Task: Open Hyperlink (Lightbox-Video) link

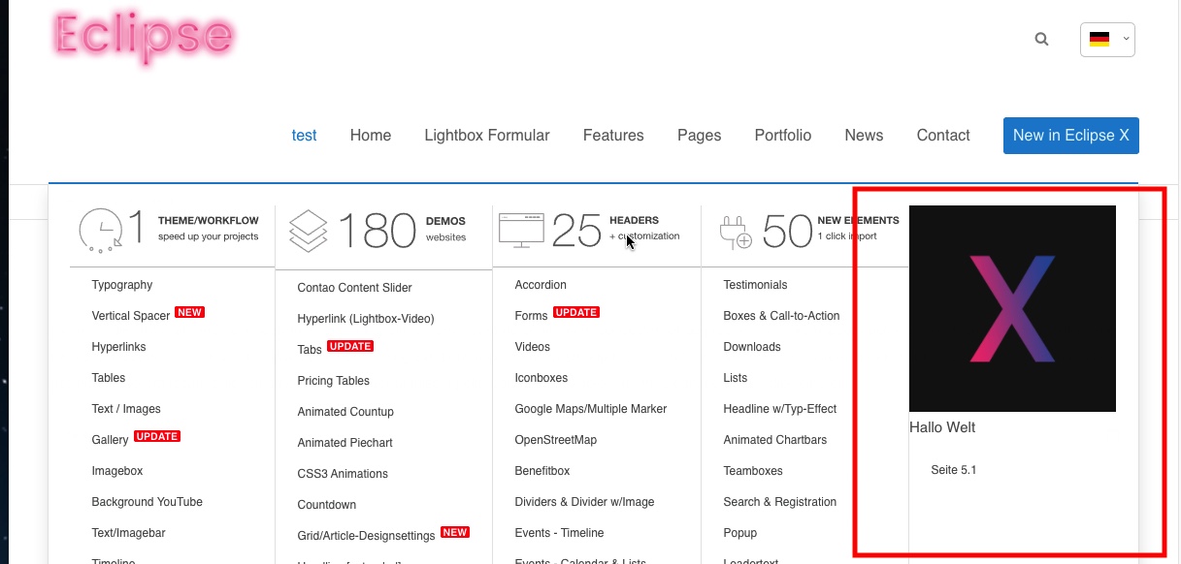Action: pyautogui.click(x=366, y=319)
